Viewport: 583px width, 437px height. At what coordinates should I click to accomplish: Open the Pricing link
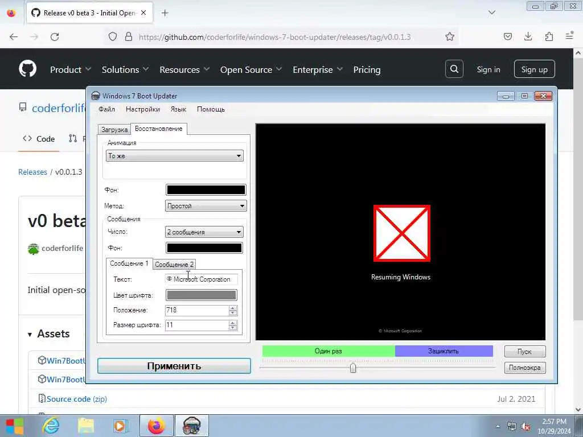tap(367, 69)
